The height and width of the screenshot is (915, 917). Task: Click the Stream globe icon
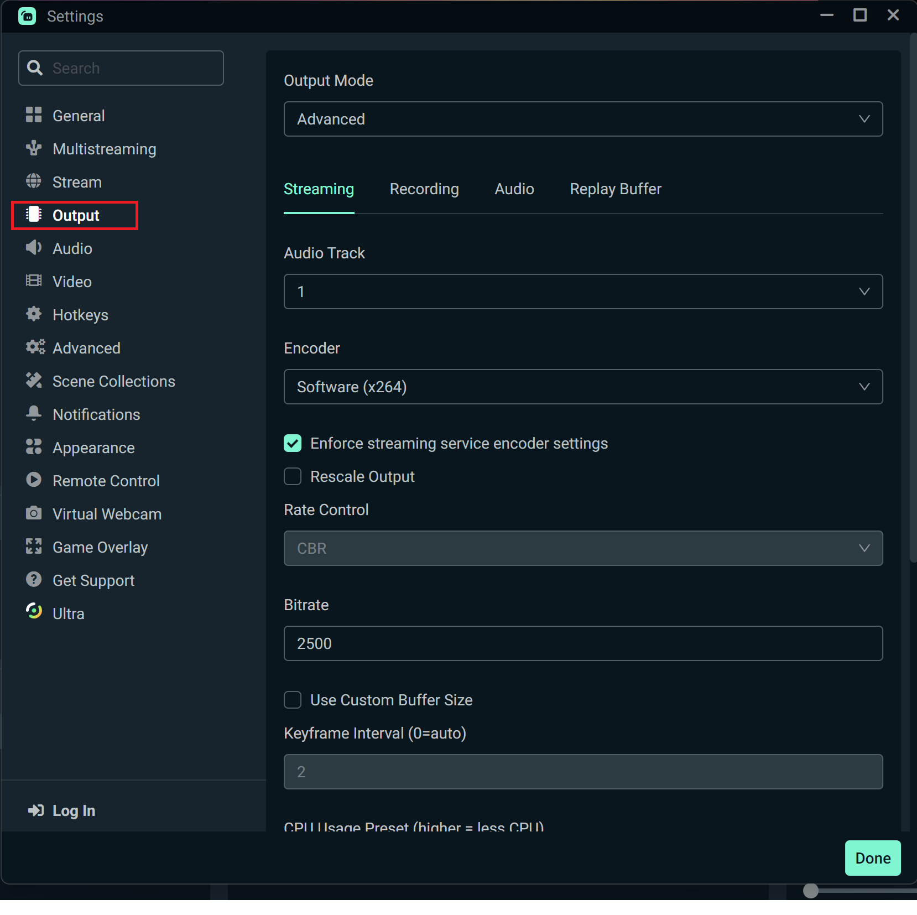[x=34, y=181]
